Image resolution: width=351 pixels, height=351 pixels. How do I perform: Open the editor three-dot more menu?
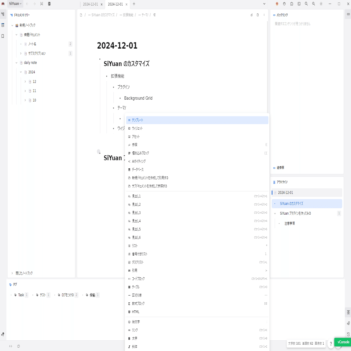264,15
